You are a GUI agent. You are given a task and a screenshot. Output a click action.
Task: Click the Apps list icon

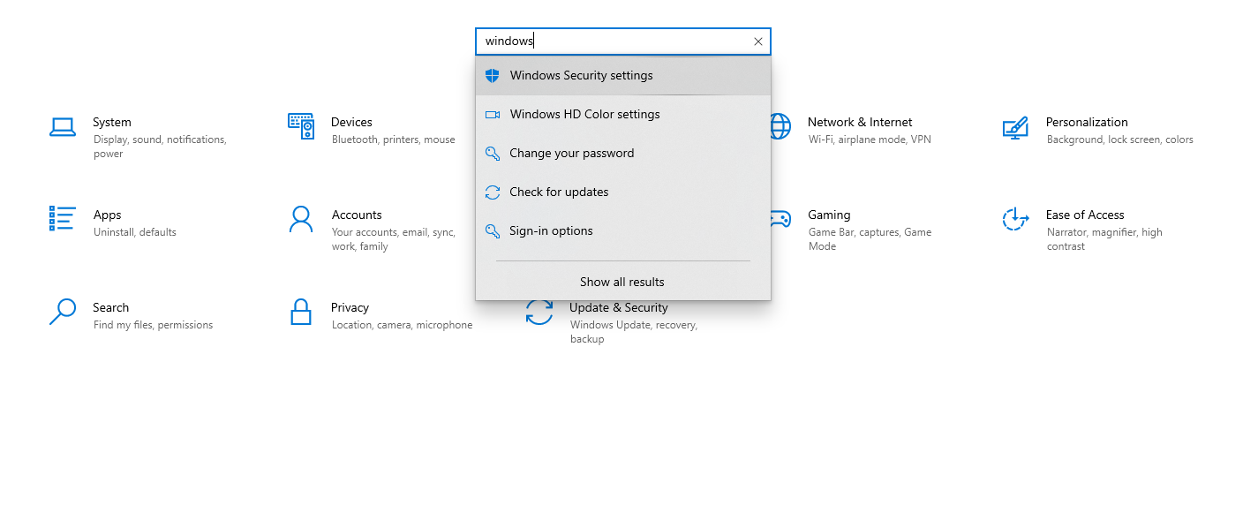pos(63,218)
